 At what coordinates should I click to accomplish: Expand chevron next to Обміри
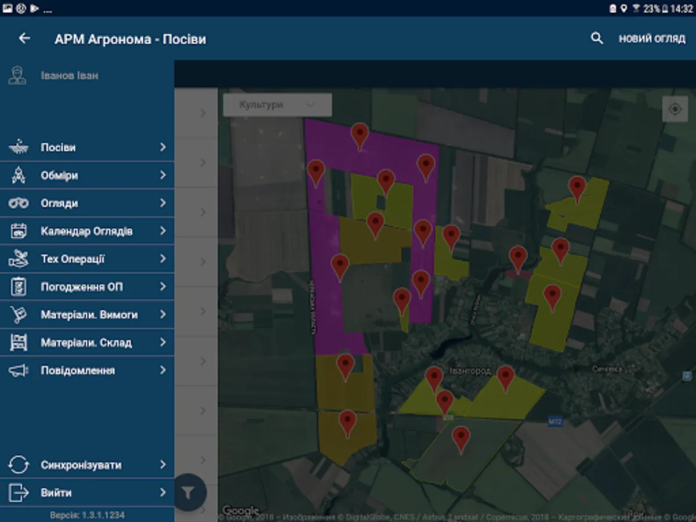click(163, 175)
